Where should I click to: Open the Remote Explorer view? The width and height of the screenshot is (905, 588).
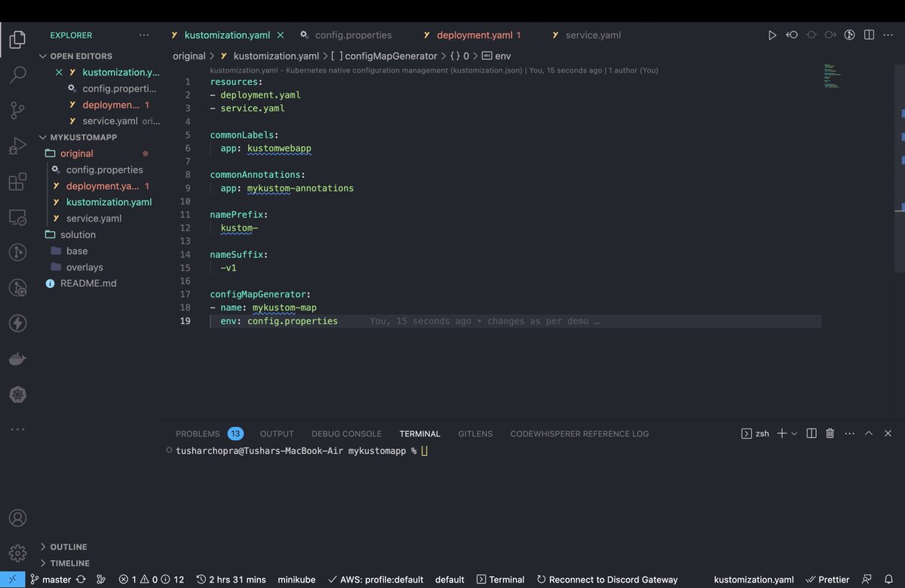coord(17,218)
